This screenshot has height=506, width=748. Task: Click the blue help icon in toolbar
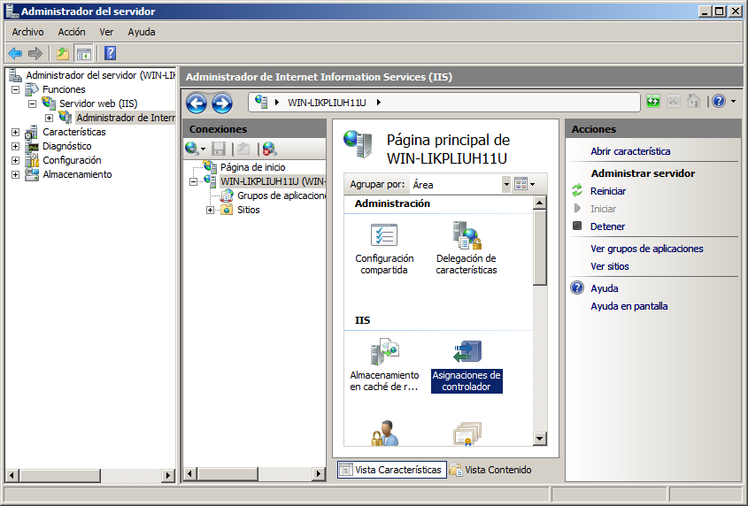point(110,53)
